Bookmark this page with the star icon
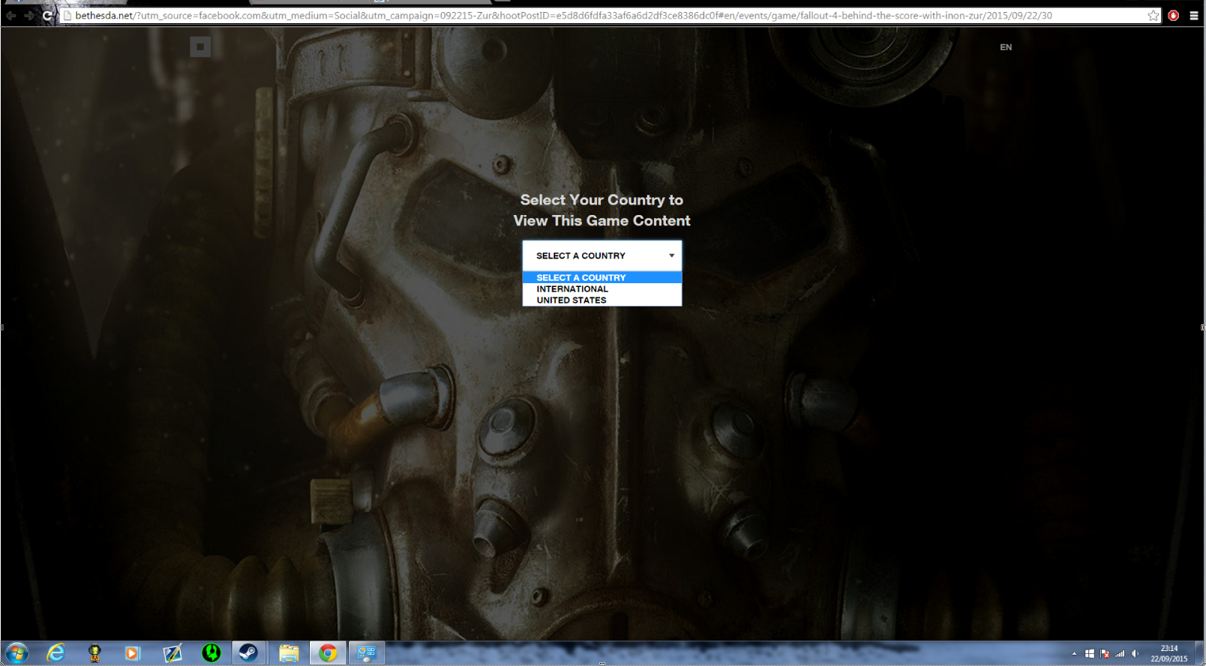Screen dimensions: 1206x666 tap(1153, 16)
